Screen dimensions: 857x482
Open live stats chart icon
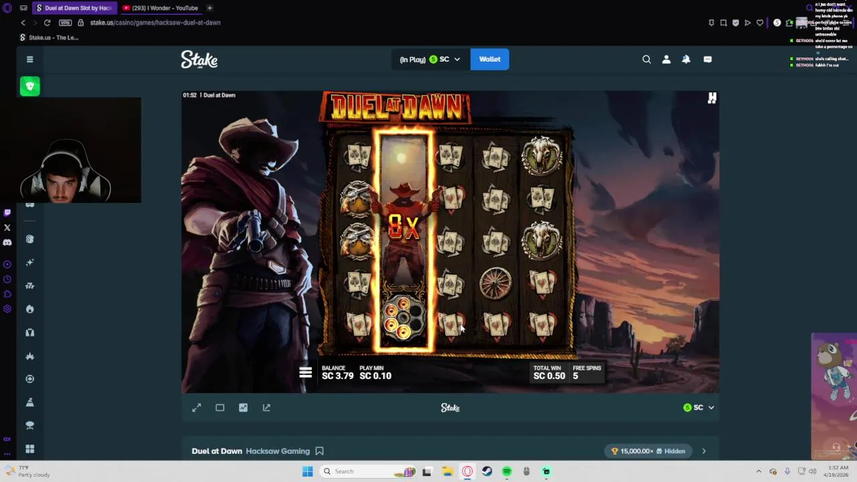(x=243, y=408)
